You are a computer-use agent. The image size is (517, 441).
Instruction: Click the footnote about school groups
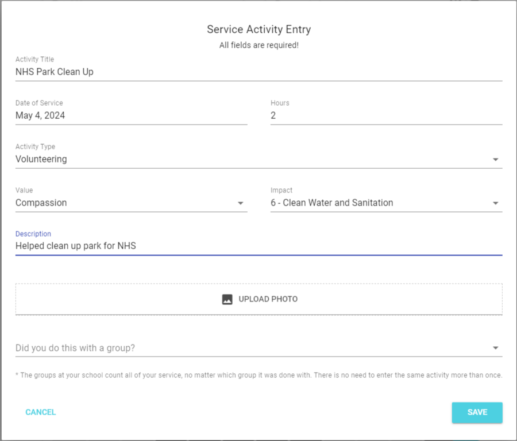pyautogui.click(x=258, y=376)
